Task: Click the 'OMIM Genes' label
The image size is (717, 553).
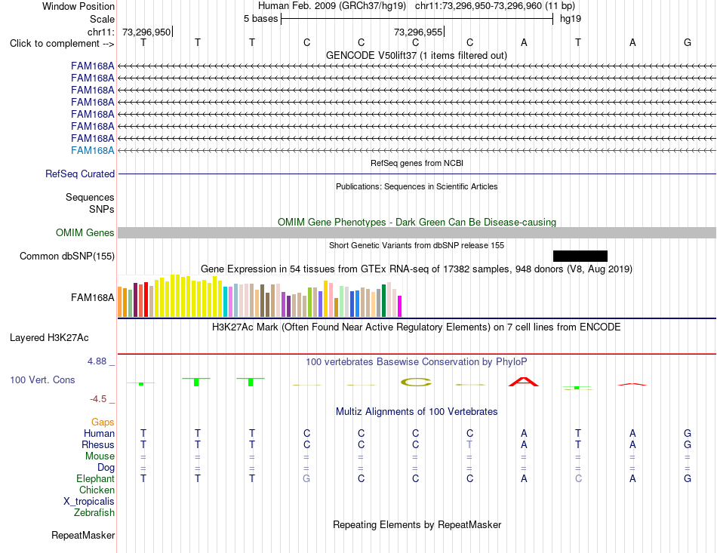Action: [85, 232]
